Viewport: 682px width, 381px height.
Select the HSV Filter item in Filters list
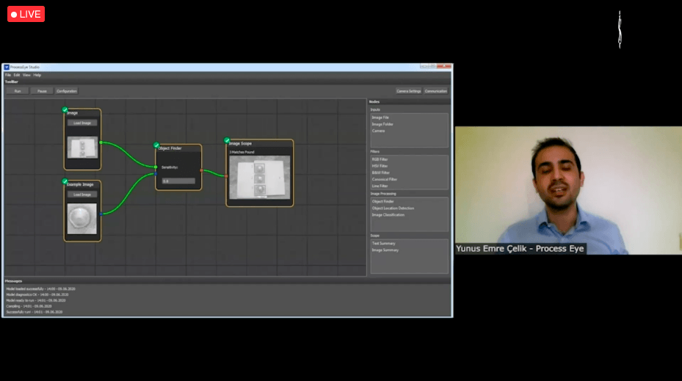(x=380, y=165)
